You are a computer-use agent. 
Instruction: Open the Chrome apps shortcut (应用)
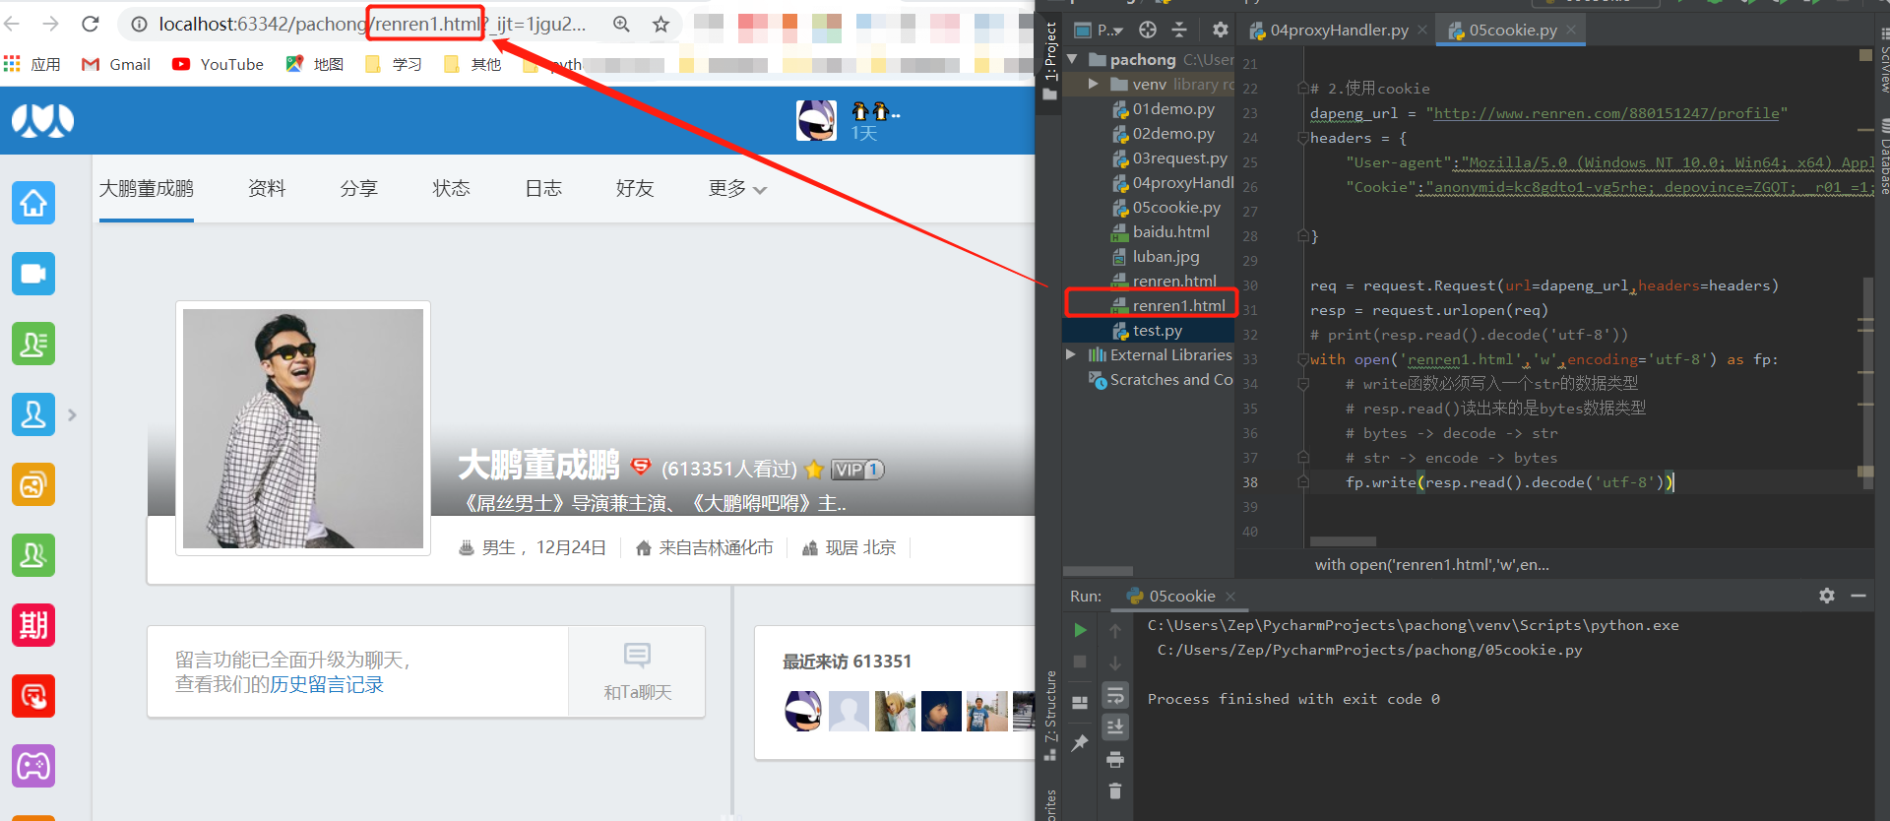tap(32, 64)
